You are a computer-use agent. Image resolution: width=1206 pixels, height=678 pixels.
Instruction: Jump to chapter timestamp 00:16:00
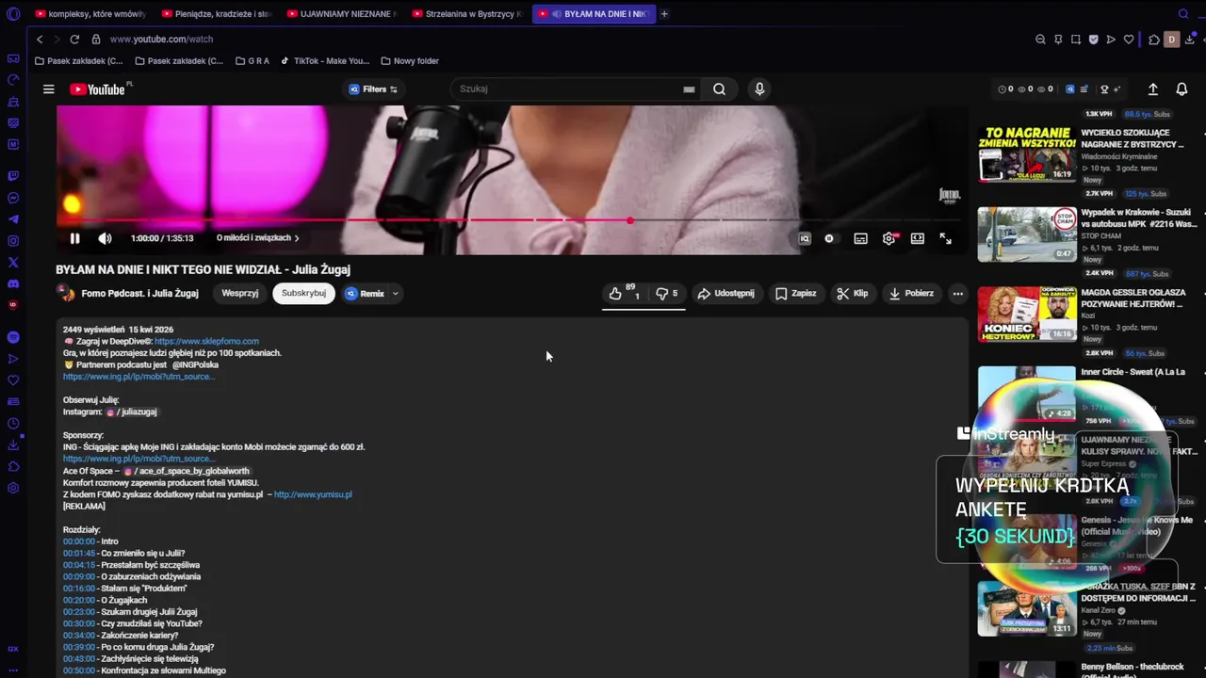coord(79,589)
